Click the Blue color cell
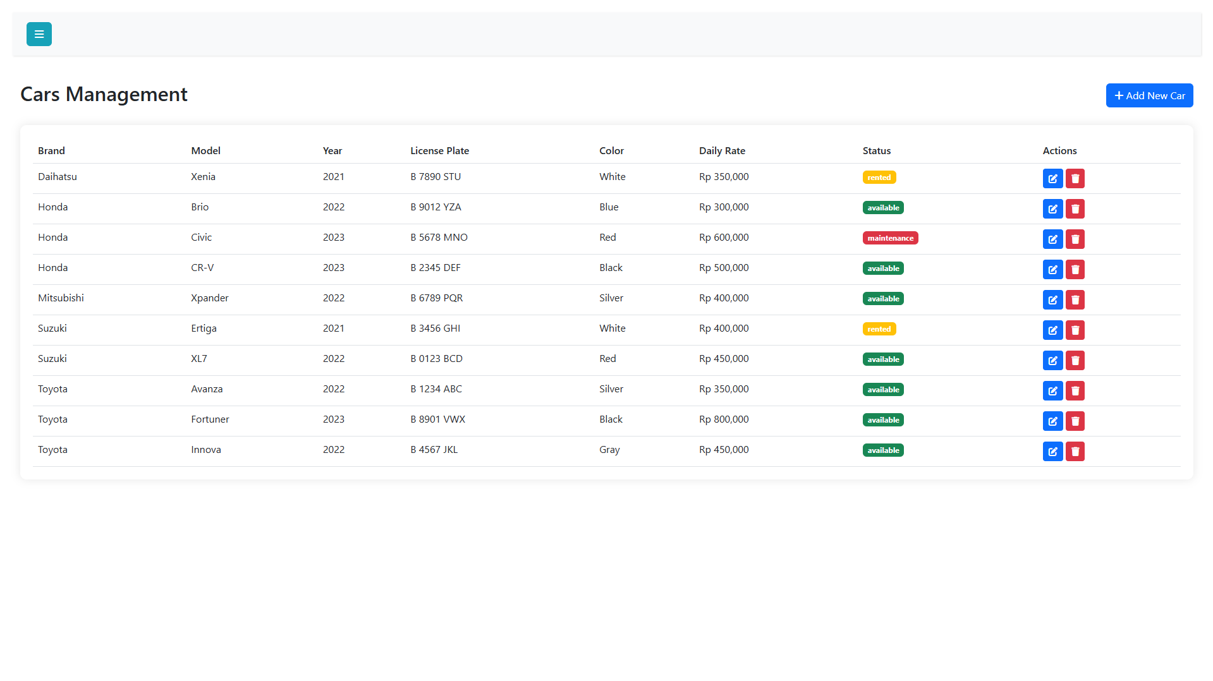The image size is (1213, 681). click(609, 207)
